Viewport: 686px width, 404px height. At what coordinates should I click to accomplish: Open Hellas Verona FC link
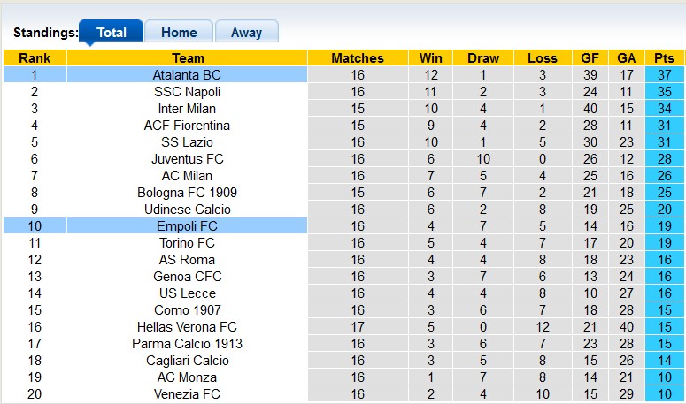[187, 327]
